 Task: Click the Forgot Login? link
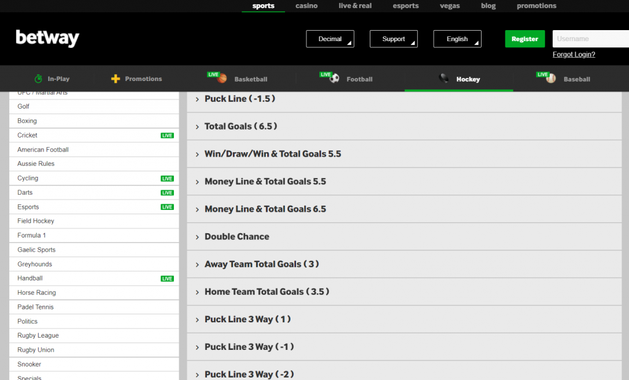pos(574,55)
